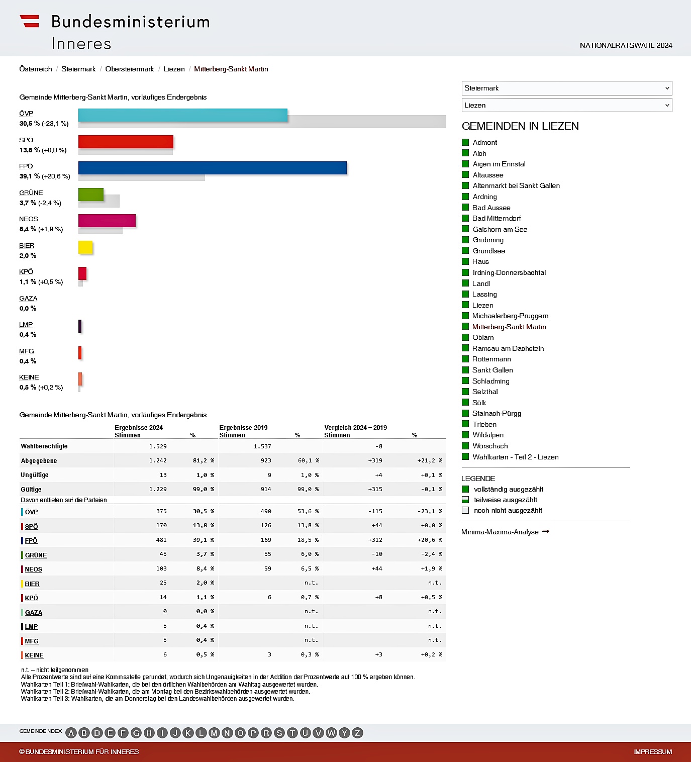
Task: Go to Österreich in the breadcrumb
Action: point(36,69)
